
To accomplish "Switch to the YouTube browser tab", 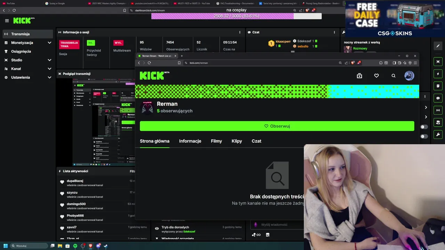I will point(21,3).
